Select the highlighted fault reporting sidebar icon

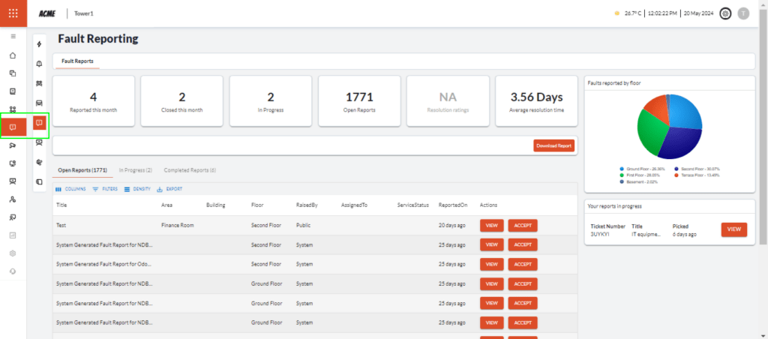pyautogui.click(x=13, y=127)
